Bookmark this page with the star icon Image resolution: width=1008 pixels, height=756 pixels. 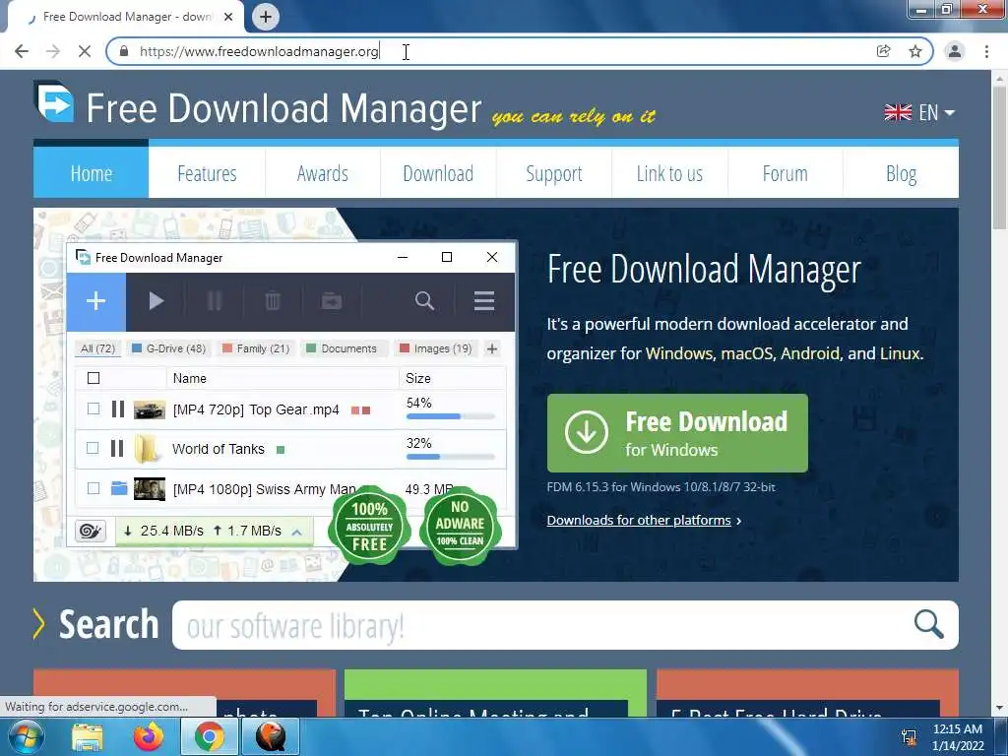coord(915,51)
